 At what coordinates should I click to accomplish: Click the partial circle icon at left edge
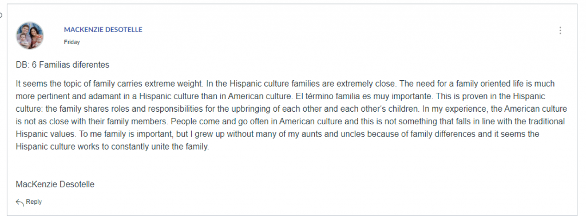[1, 15]
